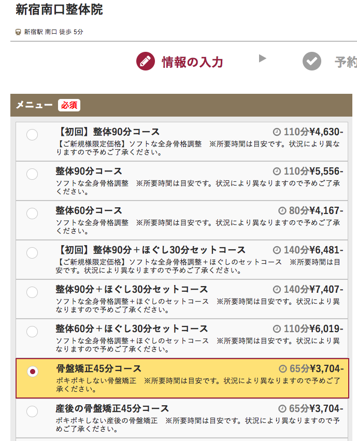Select the 【初回】整体90分＋ほぐし30分セットコース radio button
Screen dimensions: 357x441
pos(32,253)
